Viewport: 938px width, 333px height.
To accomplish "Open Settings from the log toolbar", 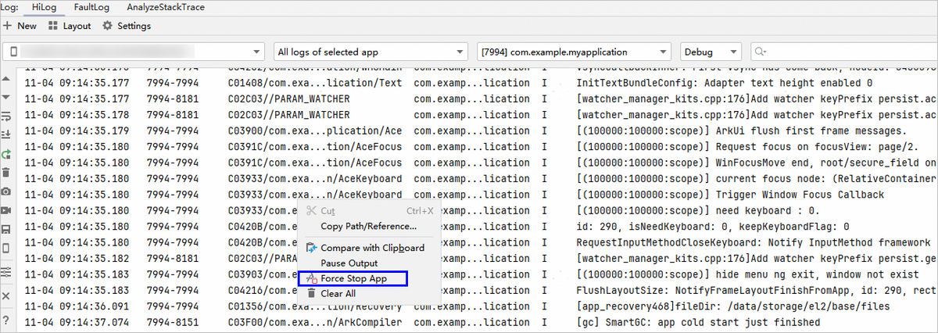I will coord(127,26).
